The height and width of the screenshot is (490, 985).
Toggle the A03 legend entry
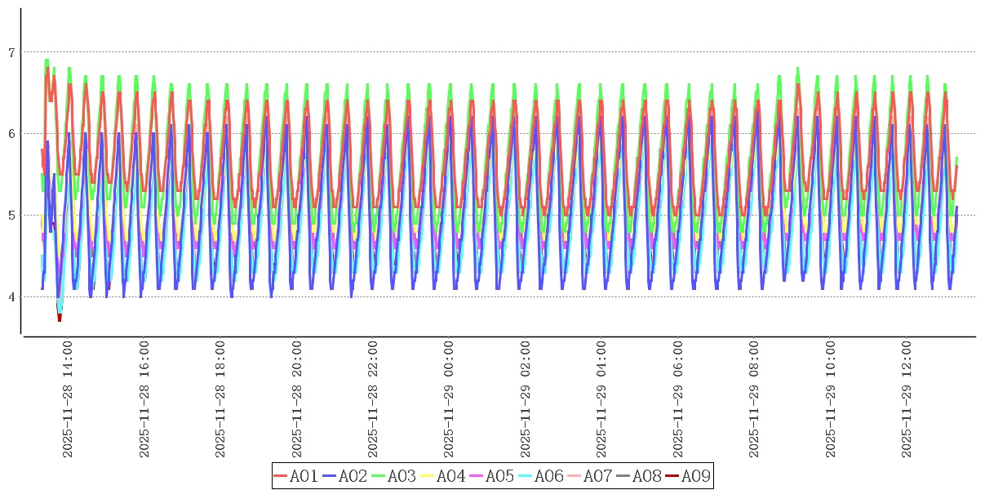click(x=393, y=476)
